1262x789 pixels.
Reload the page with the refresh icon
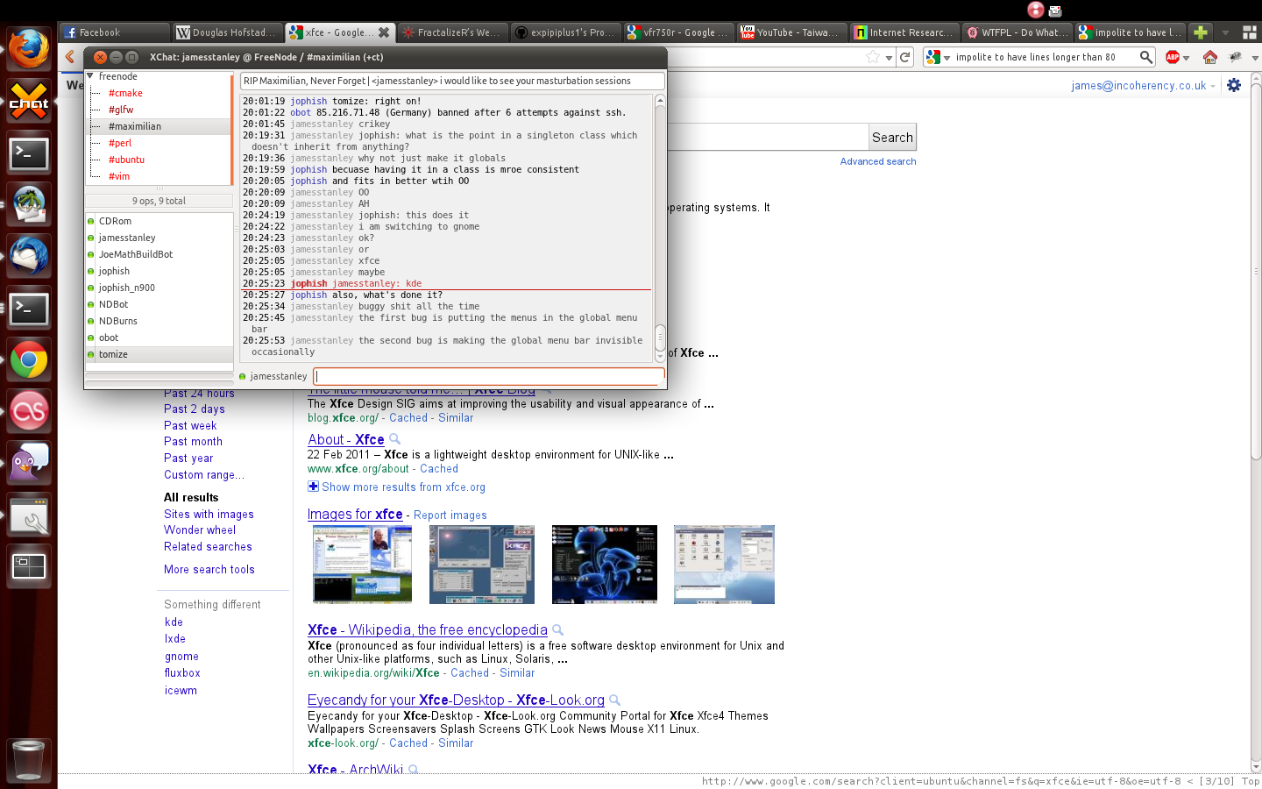tap(905, 57)
